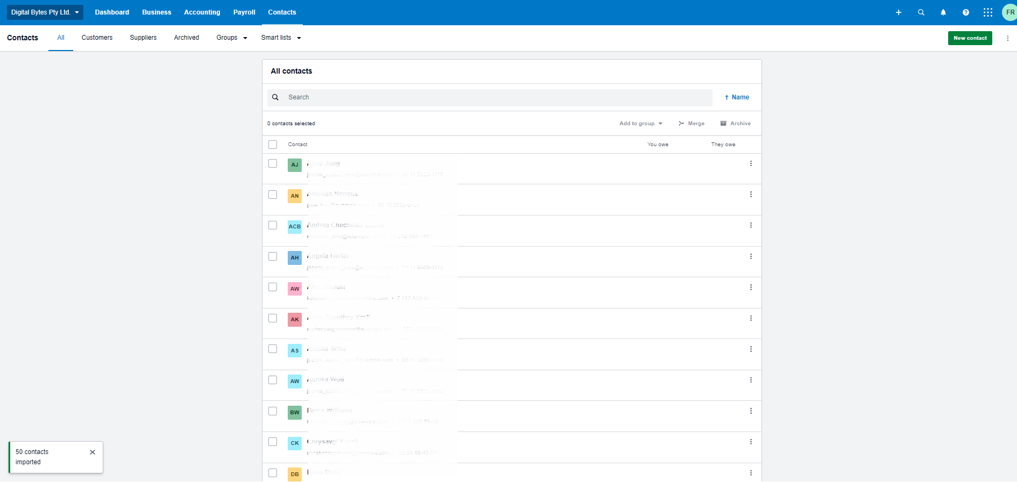1017x482 pixels.
Task: Switch to the Archived tab
Action: (186, 38)
